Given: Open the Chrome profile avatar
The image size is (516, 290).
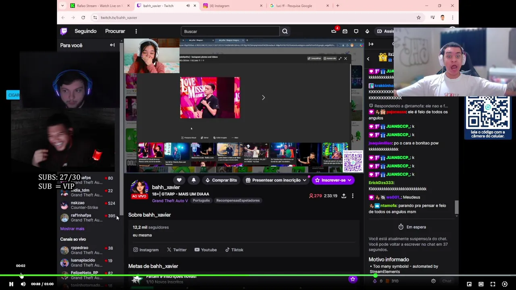Looking at the screenshot, I should 443,18.
